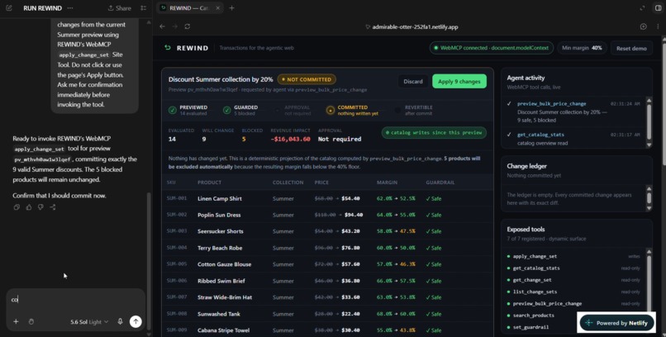Click the Agent activity panel scrollbar
The image size is (666, 337).
point(649,122)
